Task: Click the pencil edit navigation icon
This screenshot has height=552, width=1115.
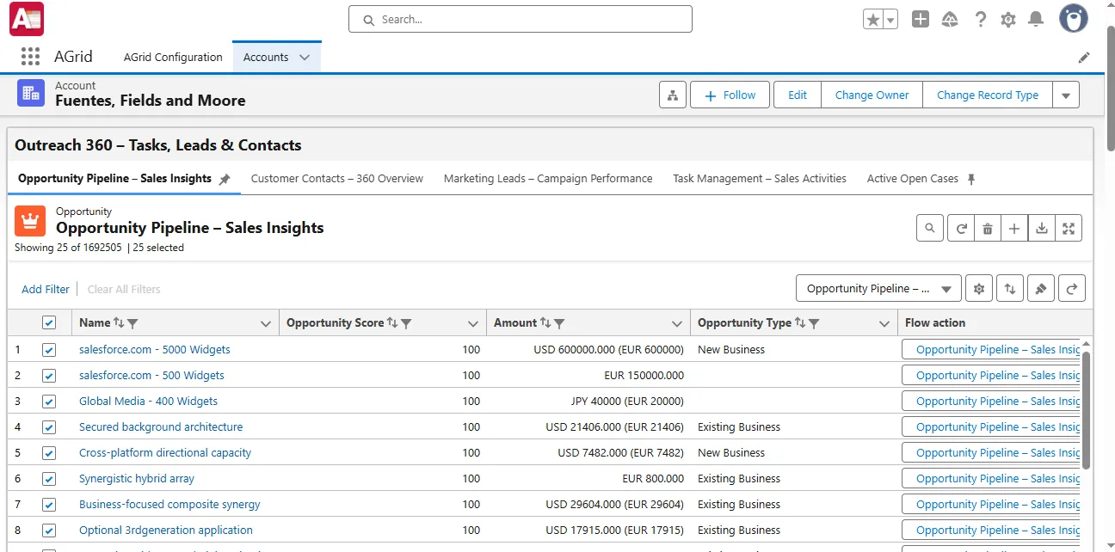Action: point(1084,58)
